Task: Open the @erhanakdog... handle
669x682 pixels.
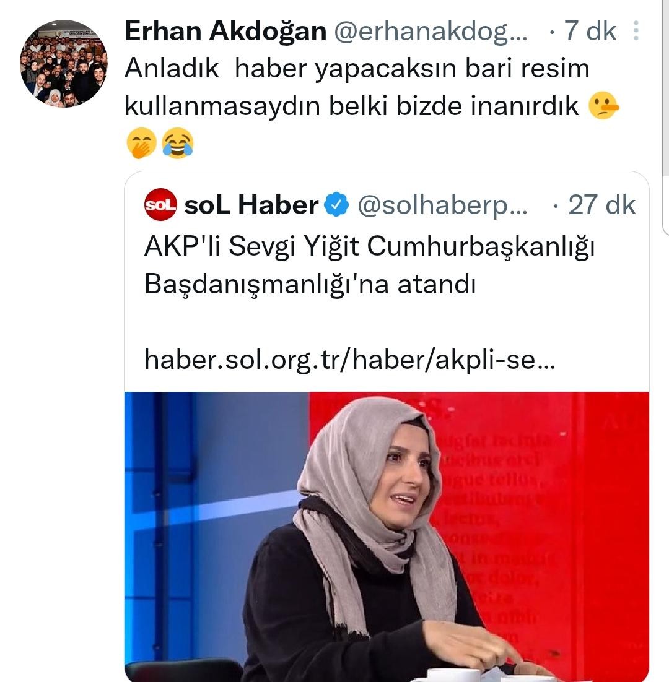Action: click(431, 32)
